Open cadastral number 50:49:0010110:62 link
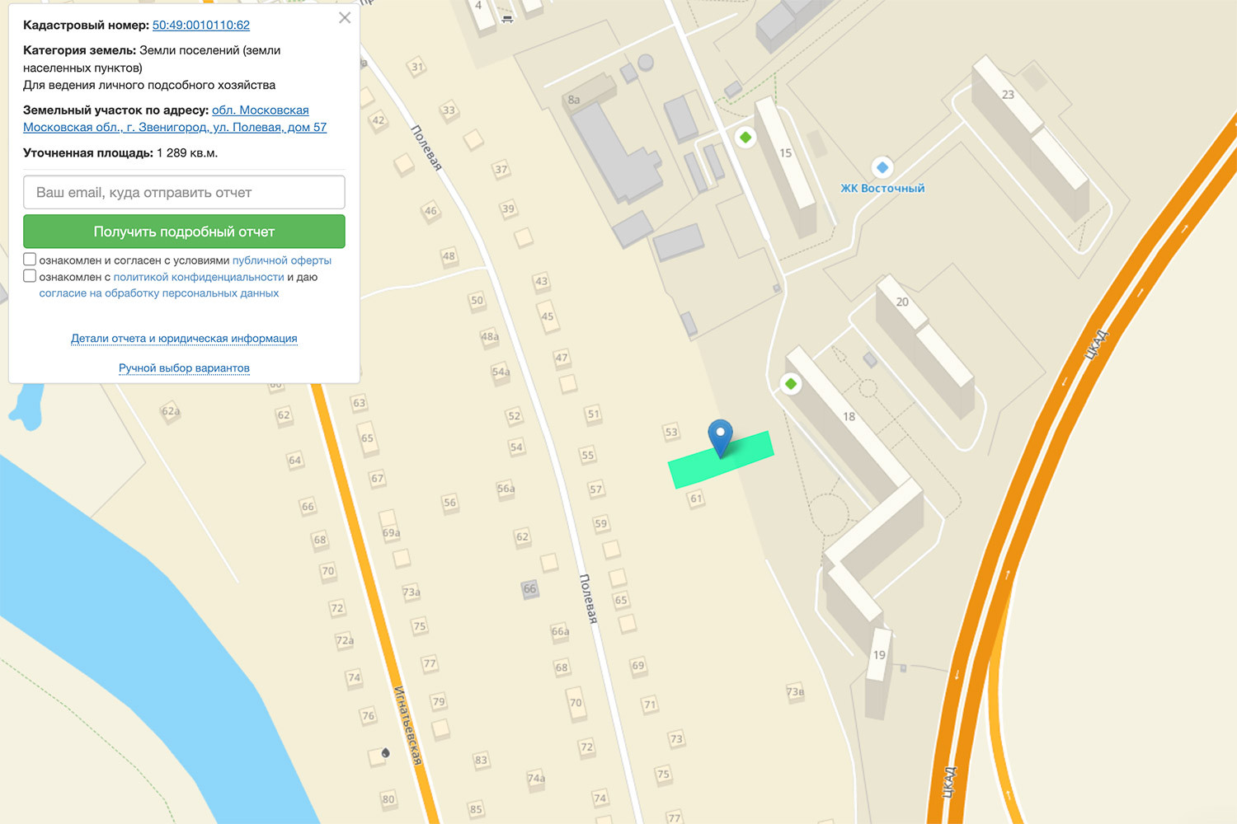The image size is (1237, 824). coord(201,26)
